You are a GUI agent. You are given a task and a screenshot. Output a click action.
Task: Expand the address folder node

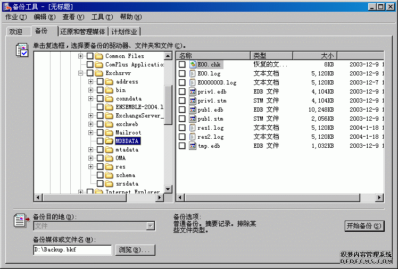tap(91, 81)
